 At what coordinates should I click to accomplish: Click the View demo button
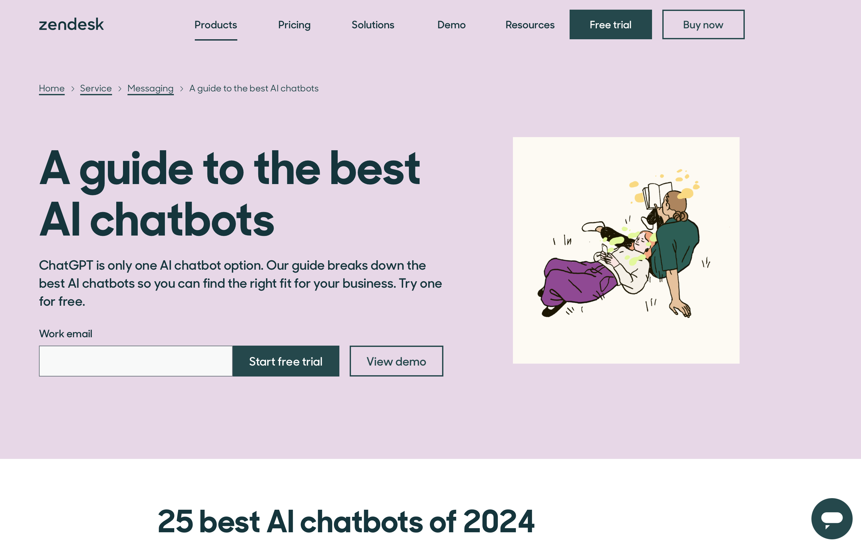point(396,361)
